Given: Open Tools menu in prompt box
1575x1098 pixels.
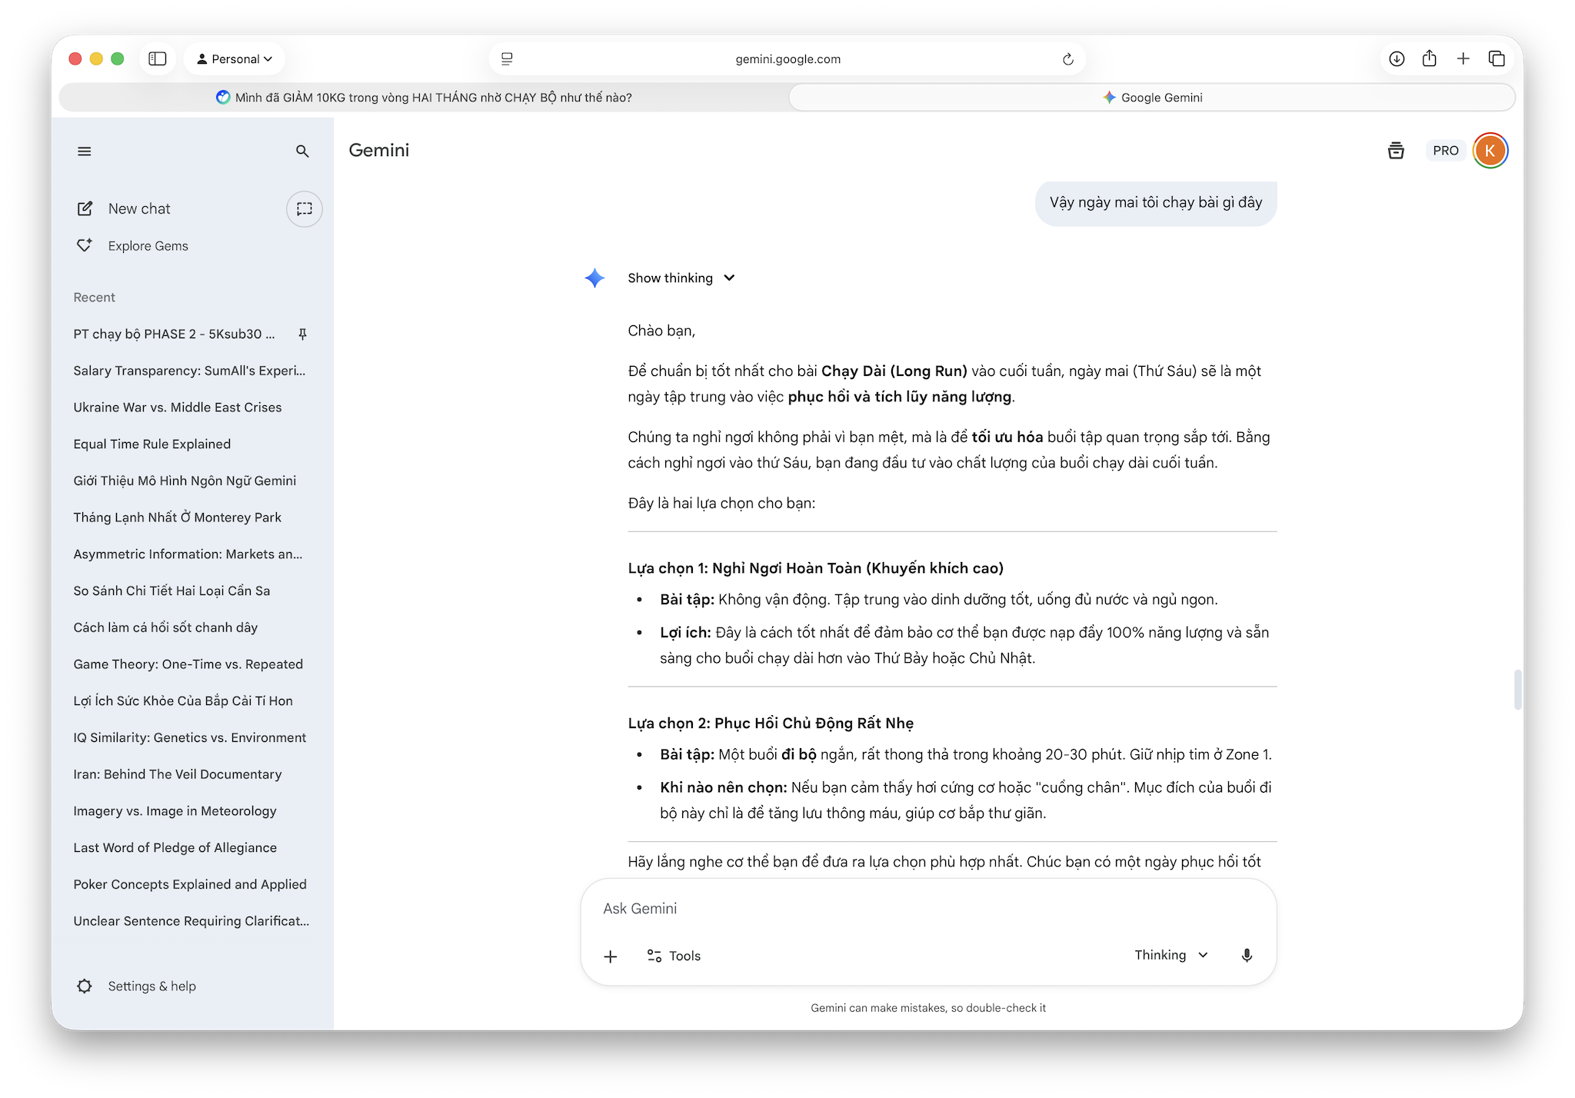Looking at the screenshot, I should click(674, 956).
